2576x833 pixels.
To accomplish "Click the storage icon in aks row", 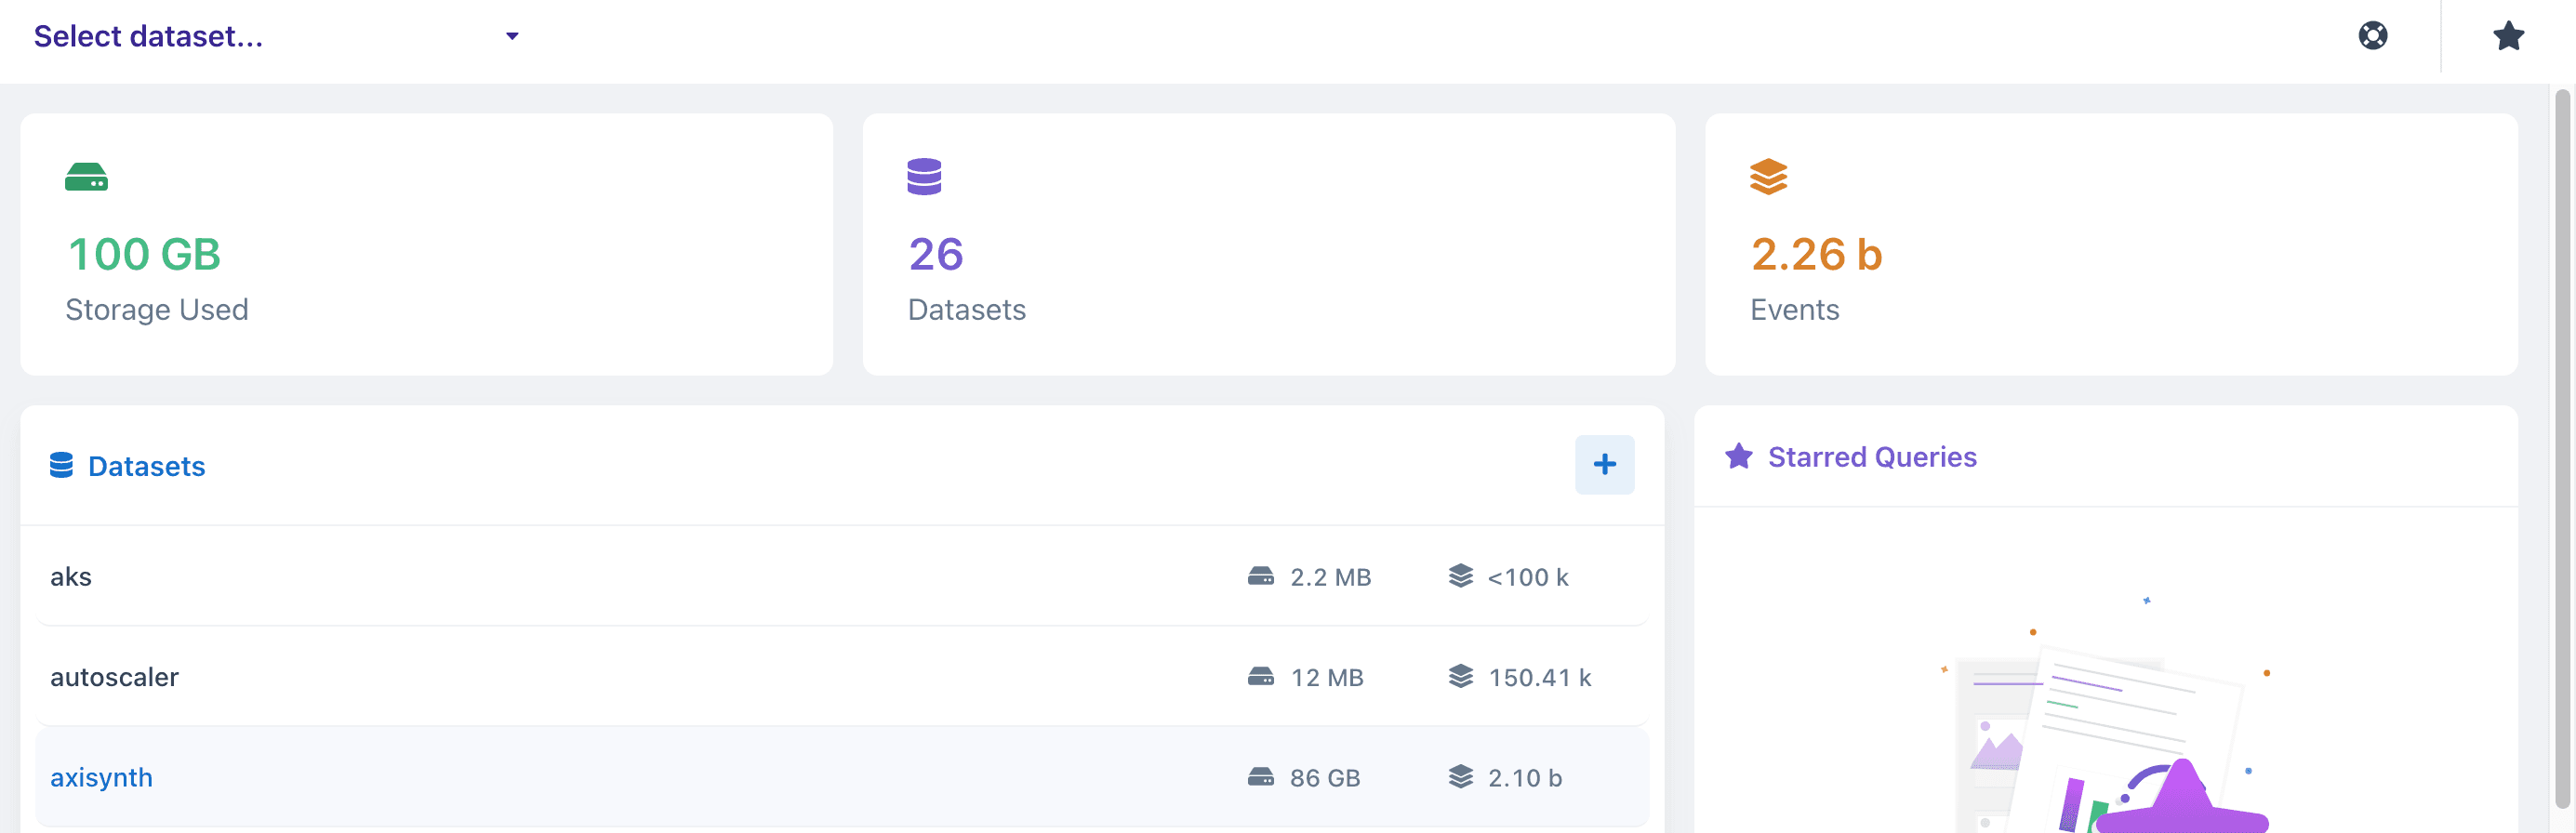I will 1260,576.
